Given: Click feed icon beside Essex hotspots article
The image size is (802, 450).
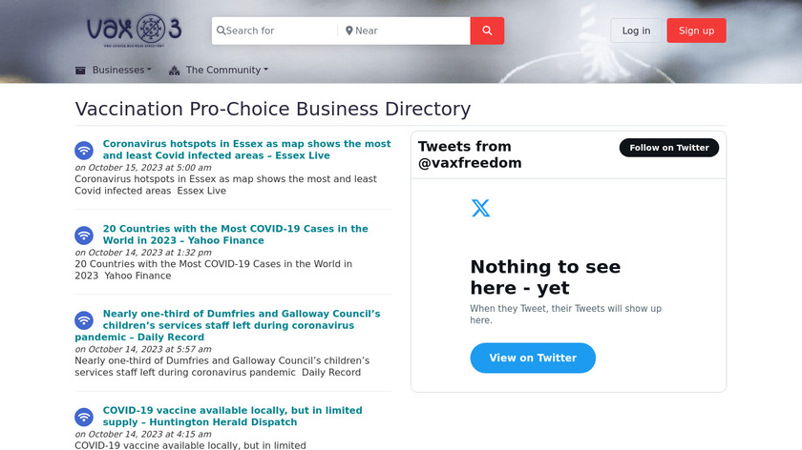Looking at the screenshot, I should coord(84,150).
